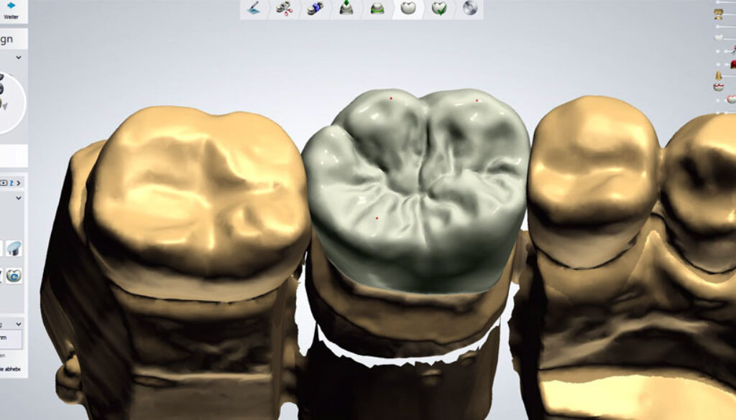This screenshot has width=736, height=420.
Task: Select the blue die insertion step
Action: click(x=315, y=9)
